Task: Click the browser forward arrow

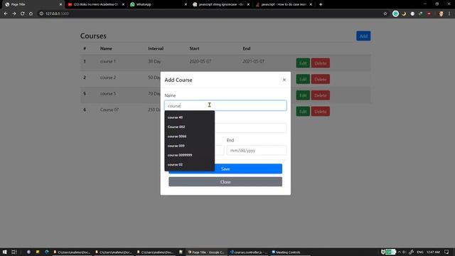Action: point(14,14)
